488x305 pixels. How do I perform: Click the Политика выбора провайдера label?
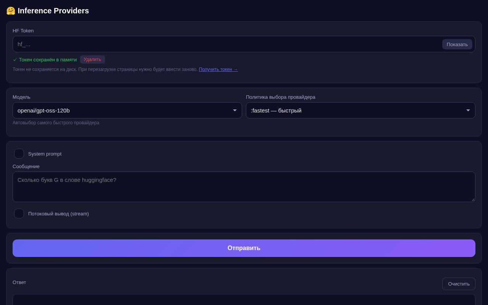point(281,97)
